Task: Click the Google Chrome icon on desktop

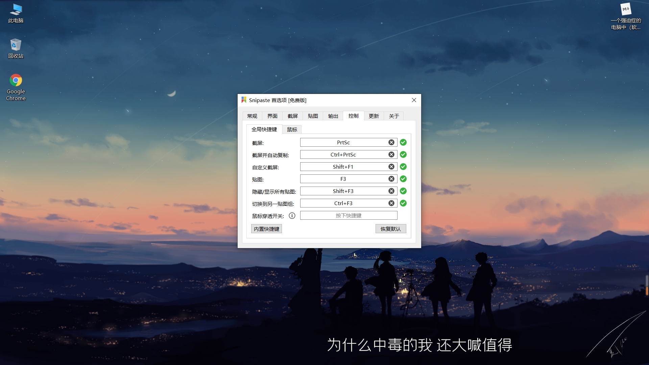Action: (16, 80)
